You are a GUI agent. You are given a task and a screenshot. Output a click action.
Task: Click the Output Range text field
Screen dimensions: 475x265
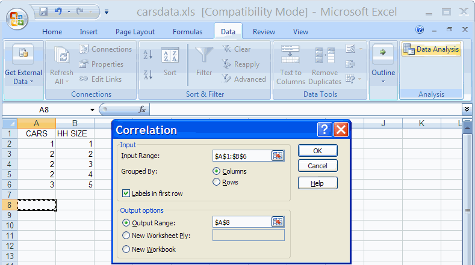[241, 222]
